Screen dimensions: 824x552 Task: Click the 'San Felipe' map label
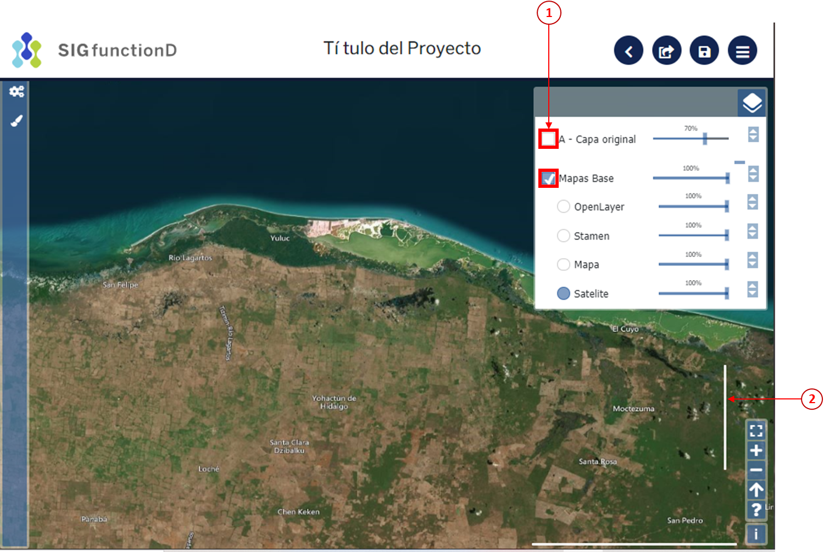click(120, 285)
